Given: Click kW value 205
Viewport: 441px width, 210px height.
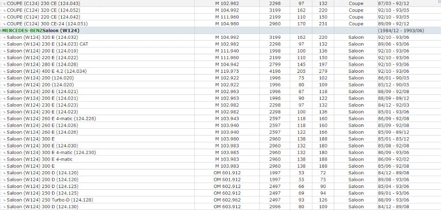Looking at the screenshot, I should [x=301, y=71].
